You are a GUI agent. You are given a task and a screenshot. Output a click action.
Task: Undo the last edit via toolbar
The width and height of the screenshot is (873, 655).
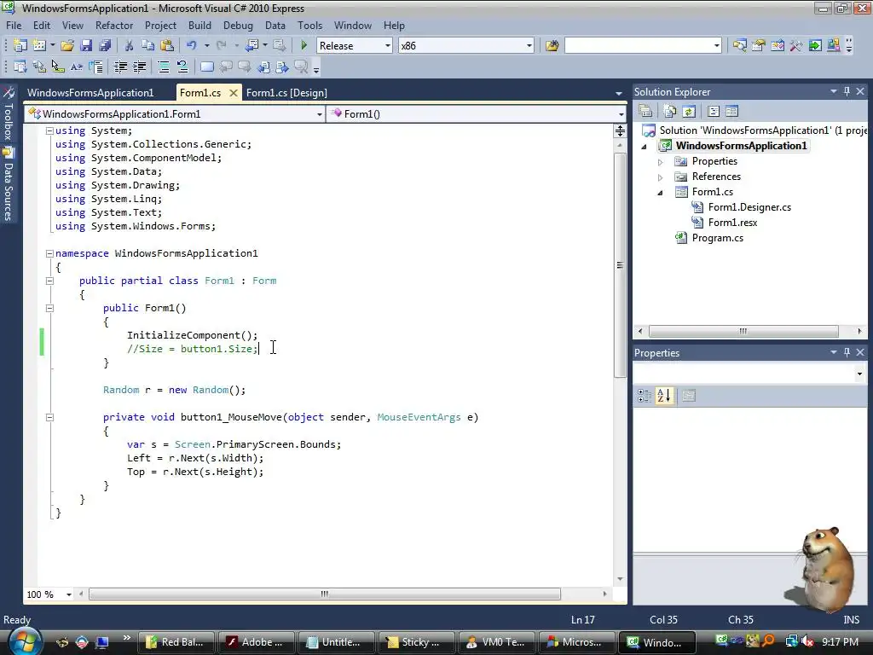[192, 46]
